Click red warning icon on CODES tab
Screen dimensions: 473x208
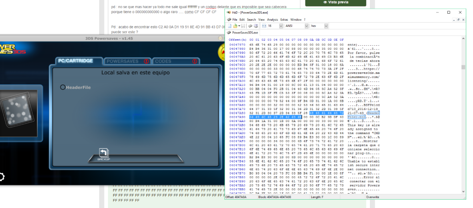[195, 61]
